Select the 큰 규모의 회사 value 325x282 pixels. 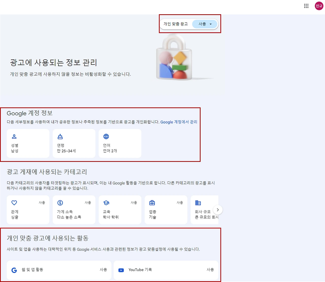206,217
